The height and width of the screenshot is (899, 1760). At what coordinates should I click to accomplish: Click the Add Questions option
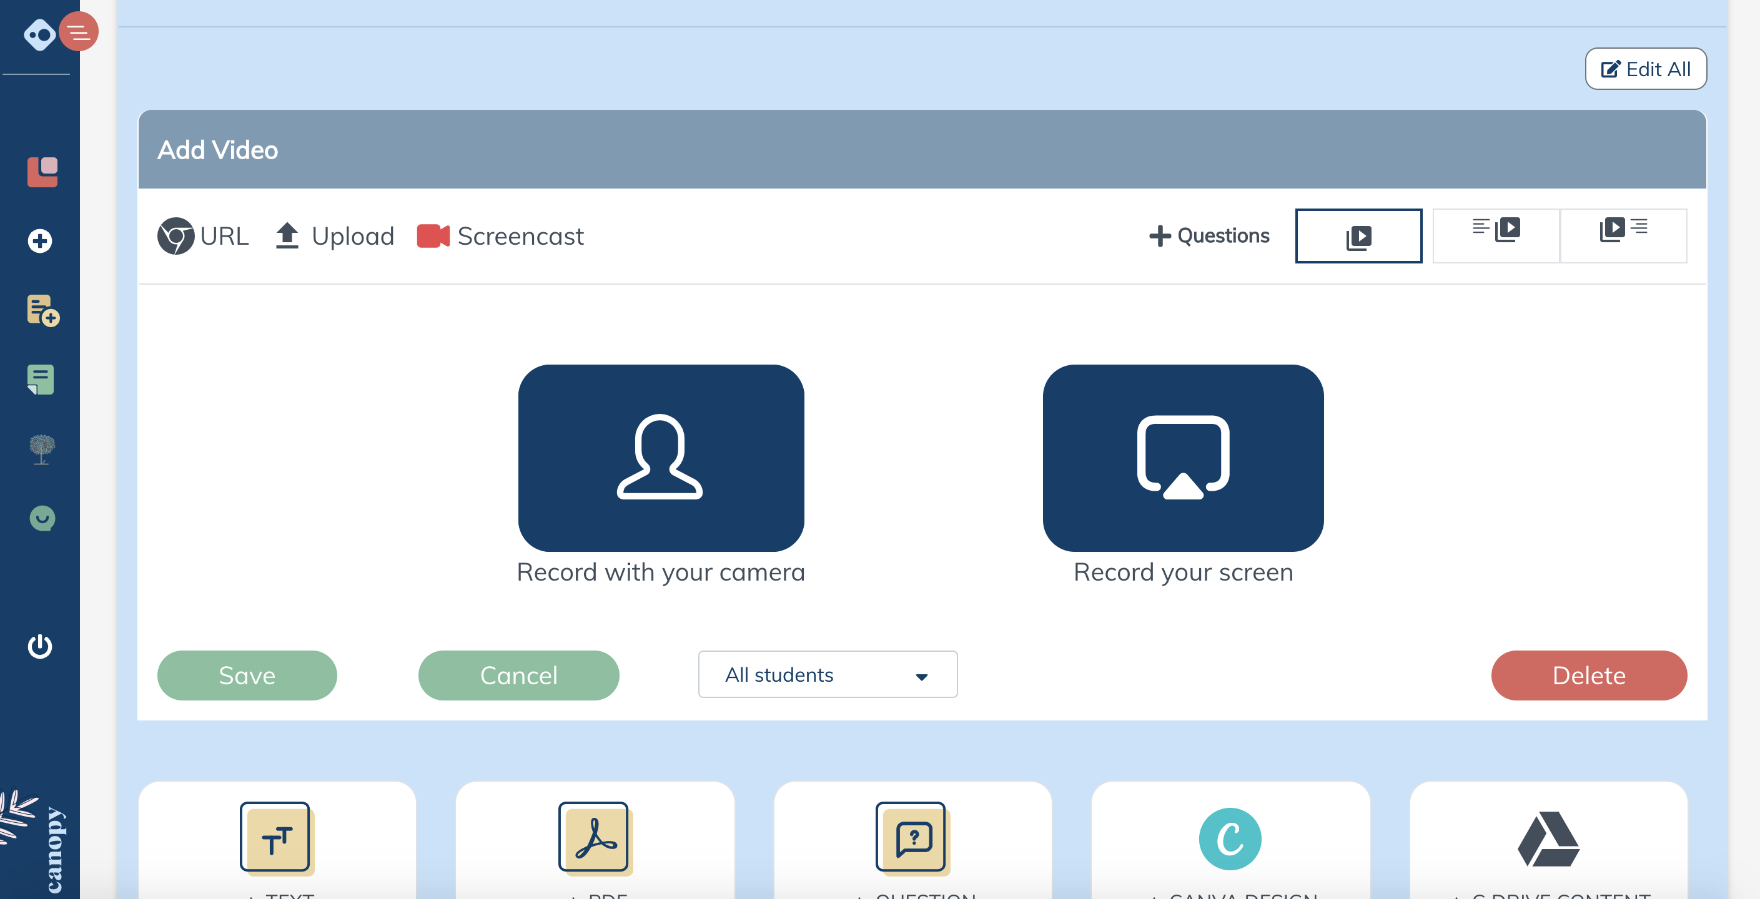coord(1209,236)
